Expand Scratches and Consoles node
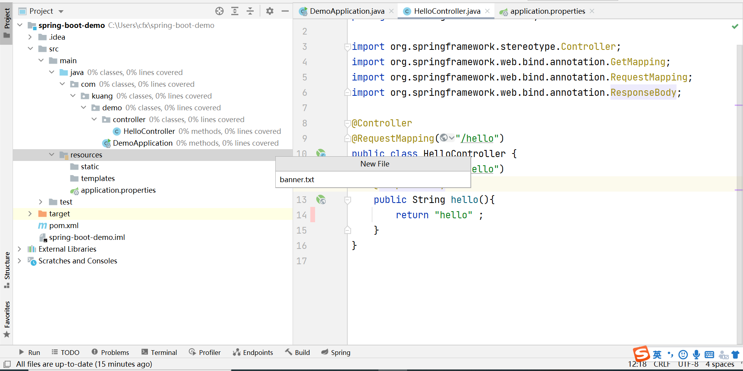This screenshot has width=743, height=371. 20,261
